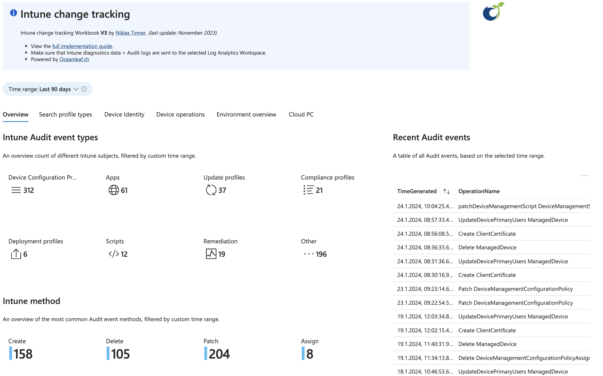
Task: Open the full implementation guide link
Action: point(82,46)
